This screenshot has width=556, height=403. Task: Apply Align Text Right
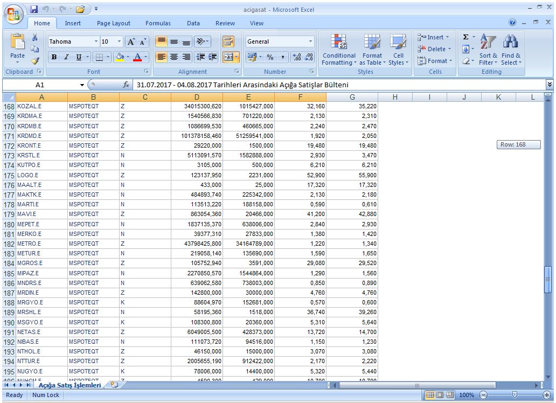click(x=186, y=57)
